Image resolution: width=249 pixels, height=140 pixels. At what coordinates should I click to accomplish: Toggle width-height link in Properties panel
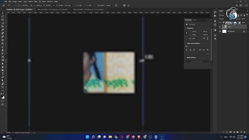(x=187, y=33)
